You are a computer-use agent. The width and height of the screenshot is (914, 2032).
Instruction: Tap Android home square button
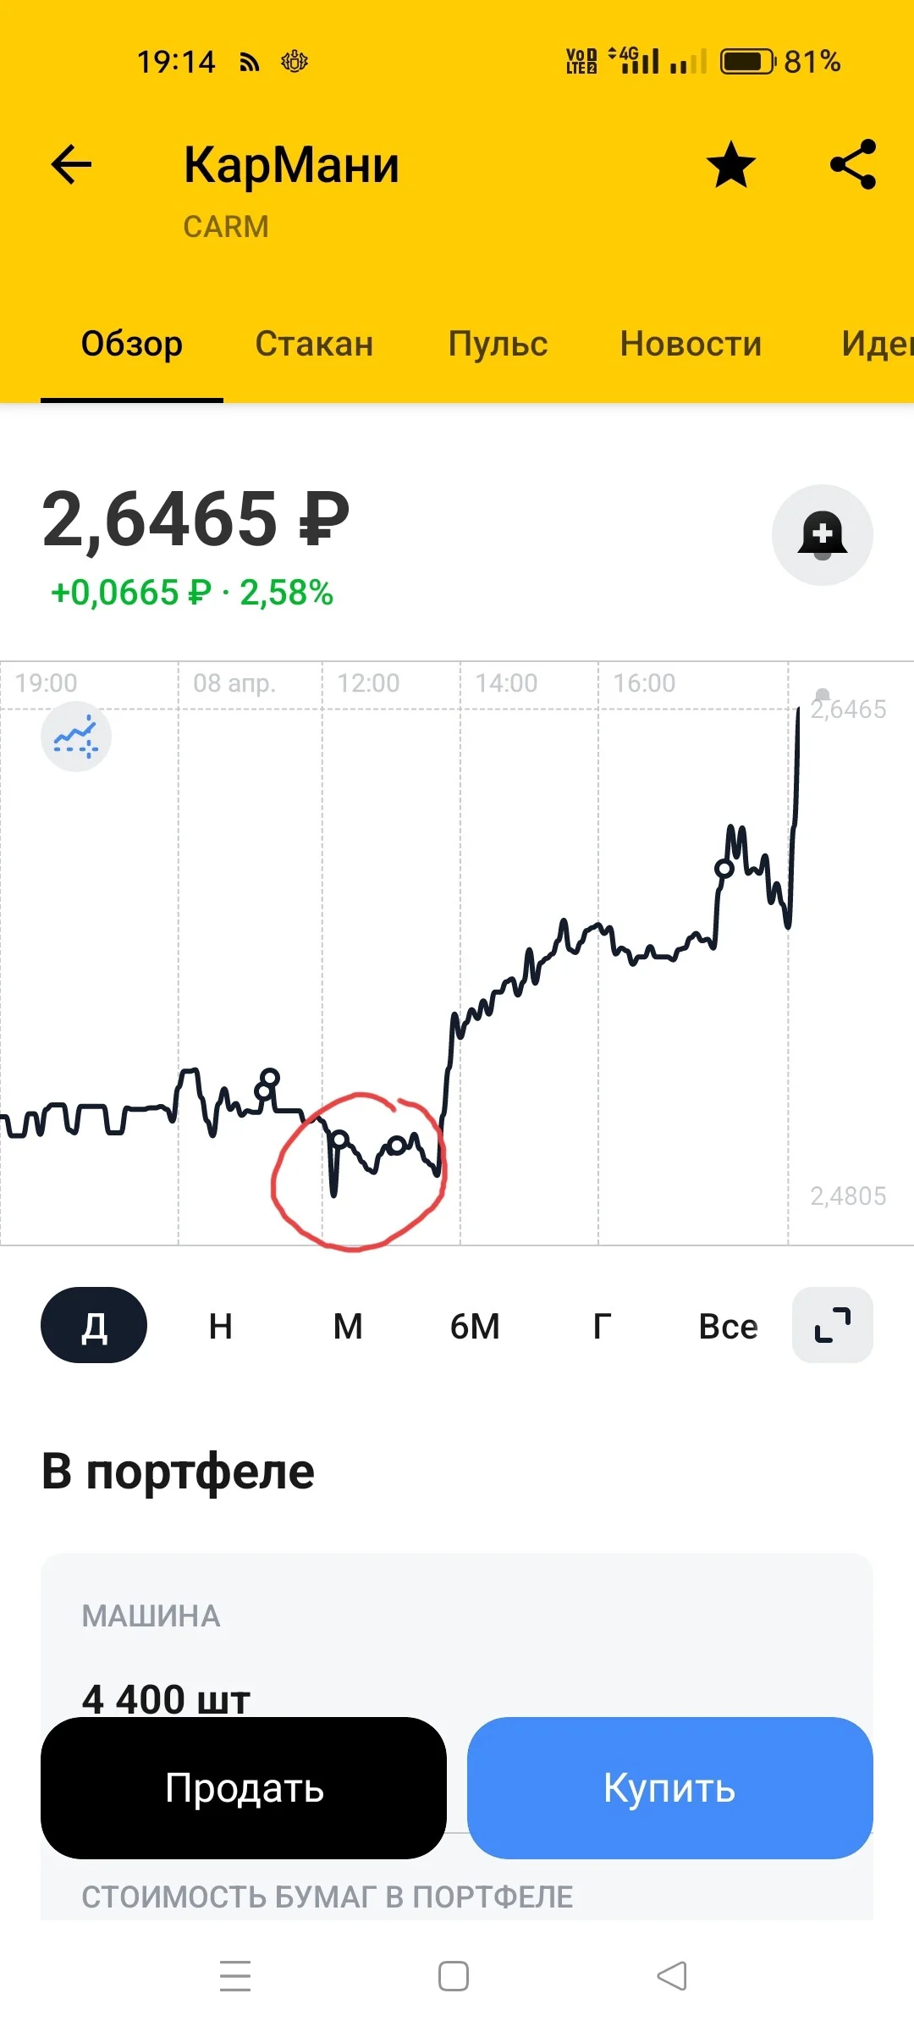(x=454, y=1976)
